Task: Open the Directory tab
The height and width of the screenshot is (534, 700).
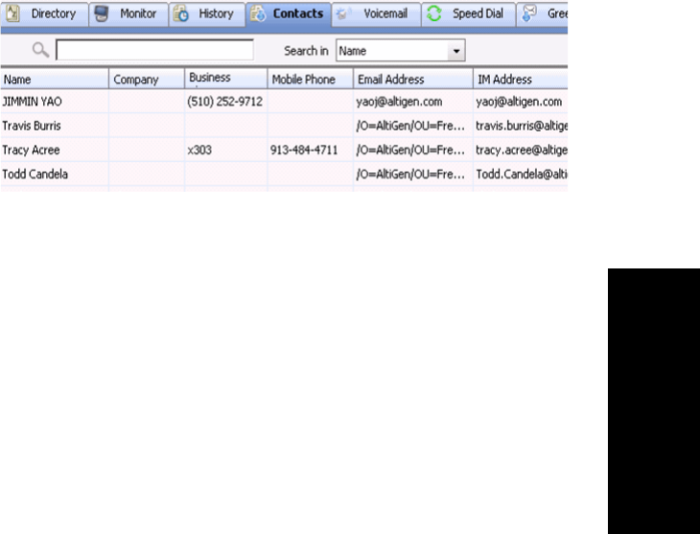Action: click(45, 14)
